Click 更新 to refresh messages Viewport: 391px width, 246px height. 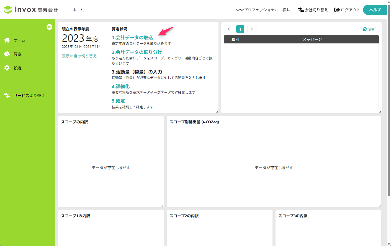(372, 29)
